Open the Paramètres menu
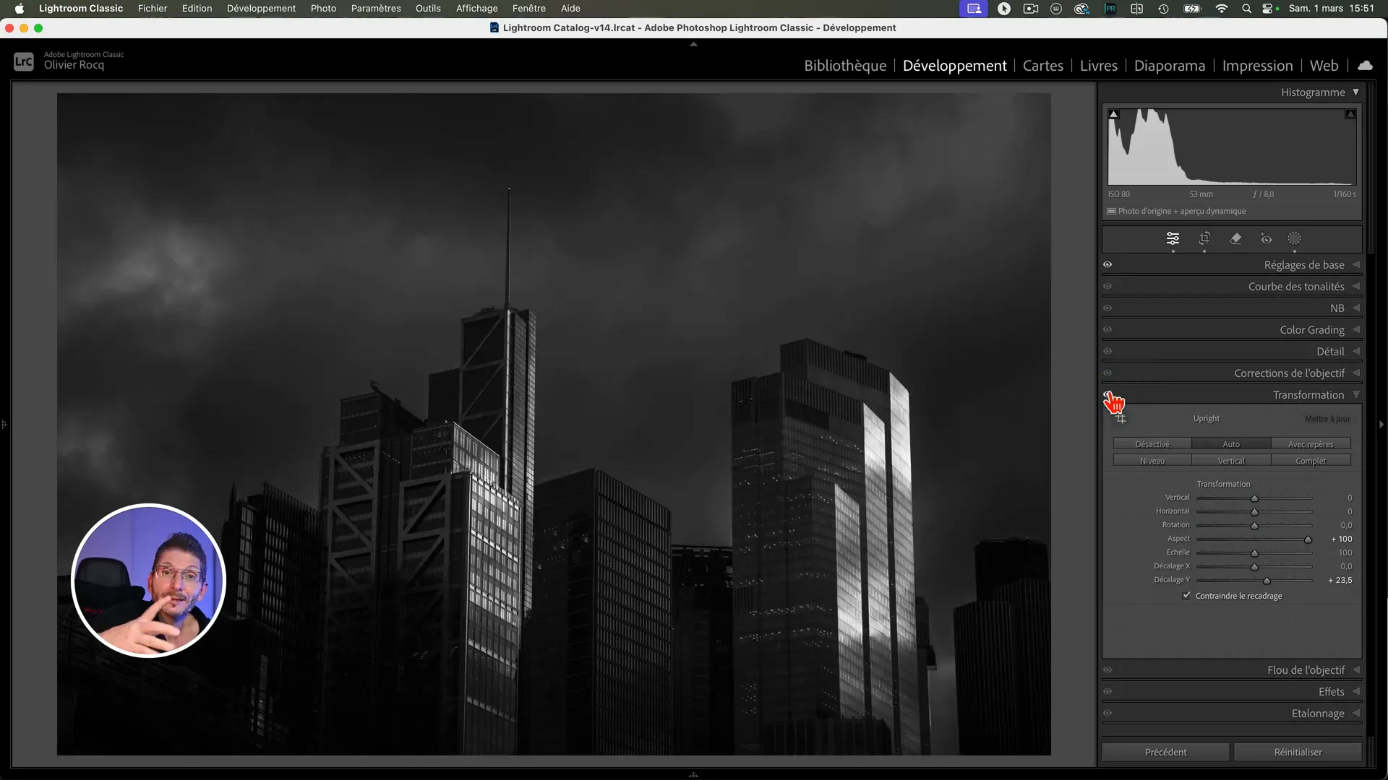The width and height of the screenshot is (1388, 780). point(375,9)
